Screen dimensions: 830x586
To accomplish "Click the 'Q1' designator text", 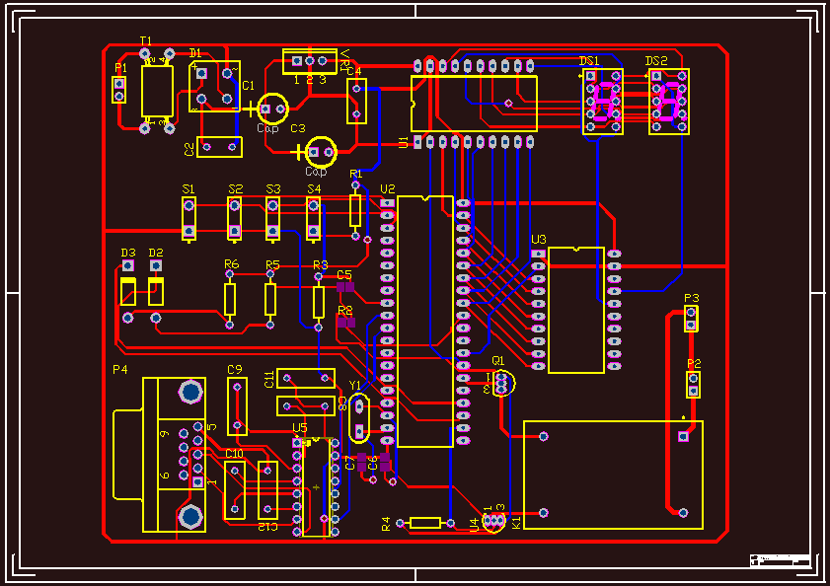I will coord(498,360).
